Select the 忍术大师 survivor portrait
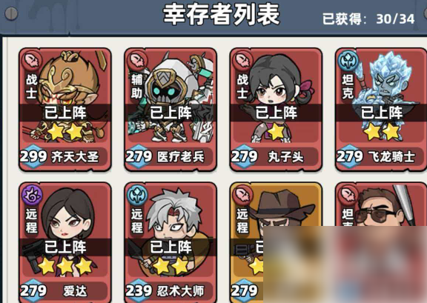The width and height of the screenshot is (427, 303). point(171,242)
